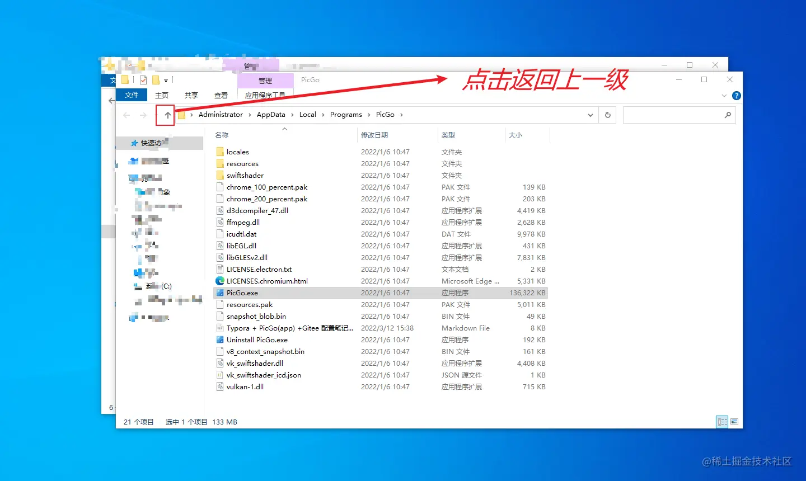Expand the ribbon with the chevron

[724, 96]
